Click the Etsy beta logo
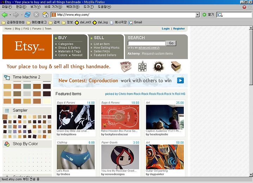 tap(27, 47)
